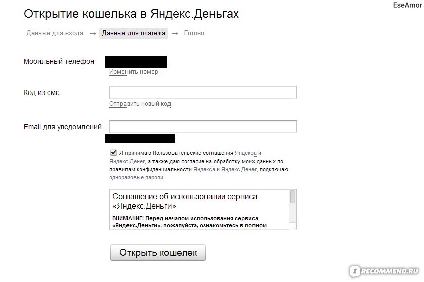Open the Яндекса confidentiality rules link
Viewport: 424px width, 282px height.
(204, 170)
